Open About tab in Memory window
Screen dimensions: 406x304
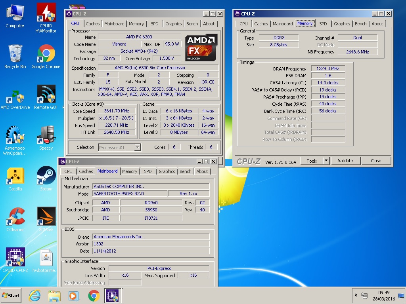(x=377, y=23)
